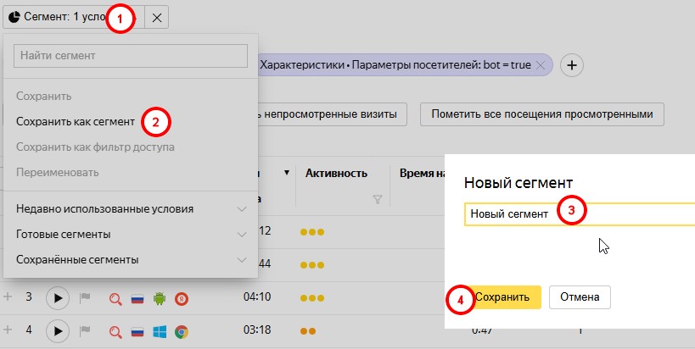This screenshot has width=695, height=349.
Task: Expand visit row 3 with the plus
Action: 7,296
